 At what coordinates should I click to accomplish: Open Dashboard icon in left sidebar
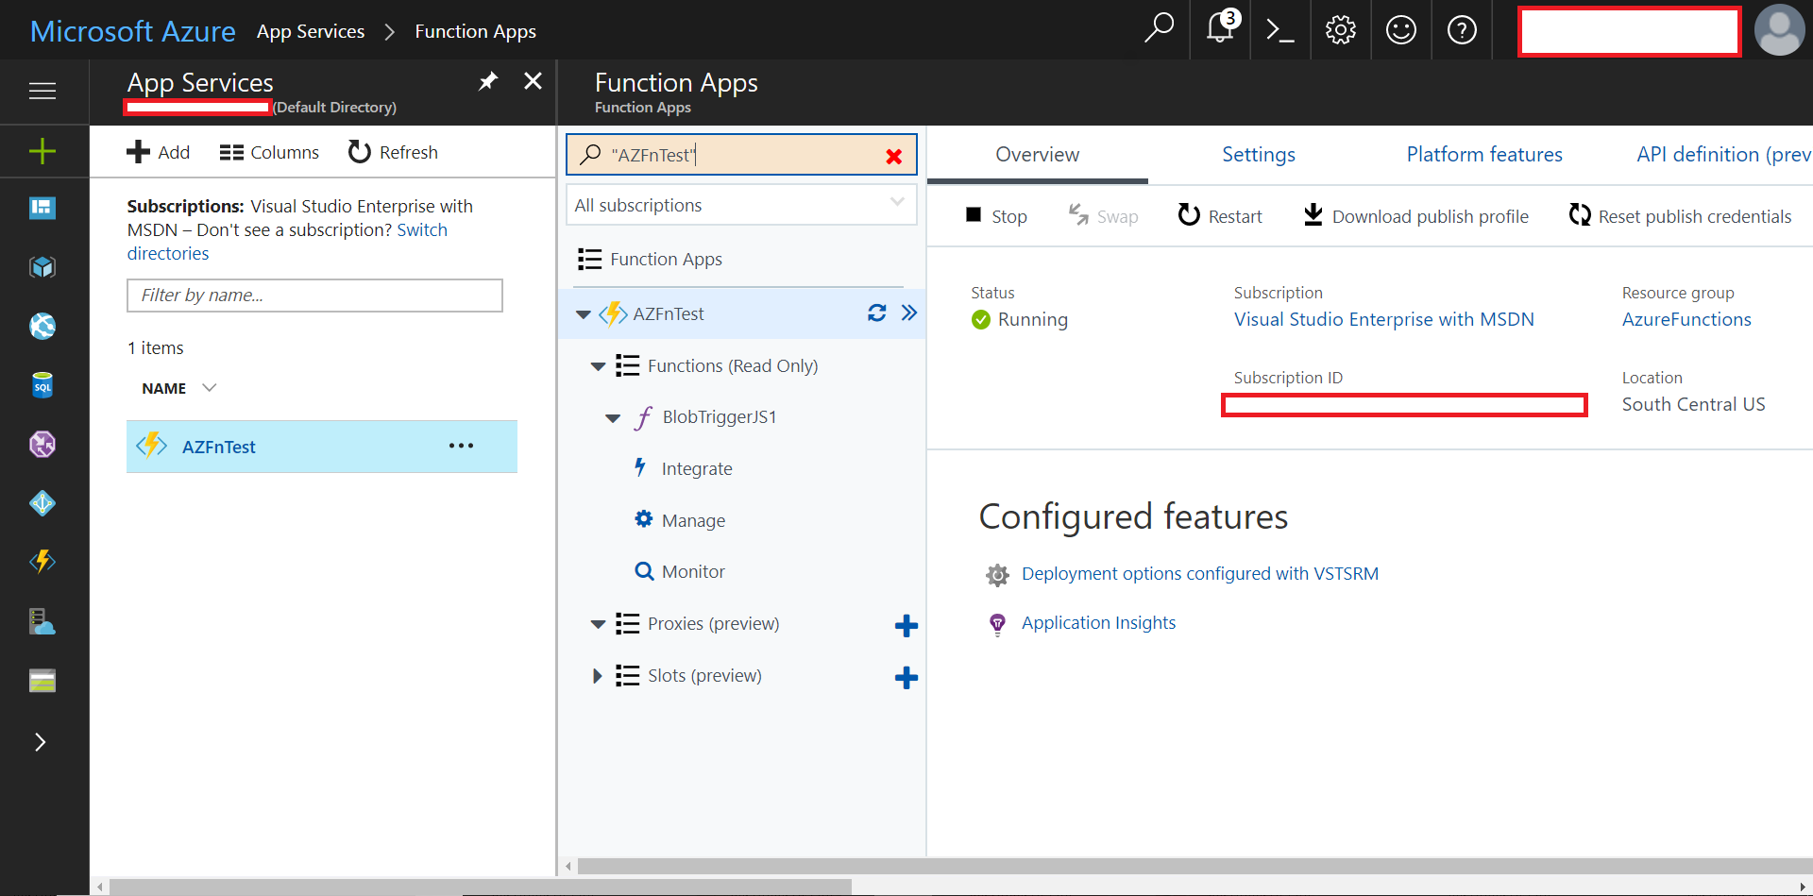[x=42, y=208]
